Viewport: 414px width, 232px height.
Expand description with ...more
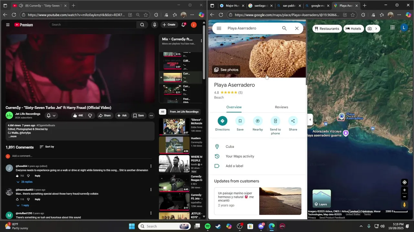point(13,136)
